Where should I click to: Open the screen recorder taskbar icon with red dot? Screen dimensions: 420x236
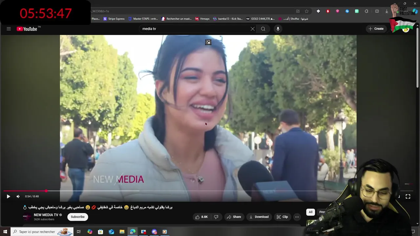coord(143,232)
